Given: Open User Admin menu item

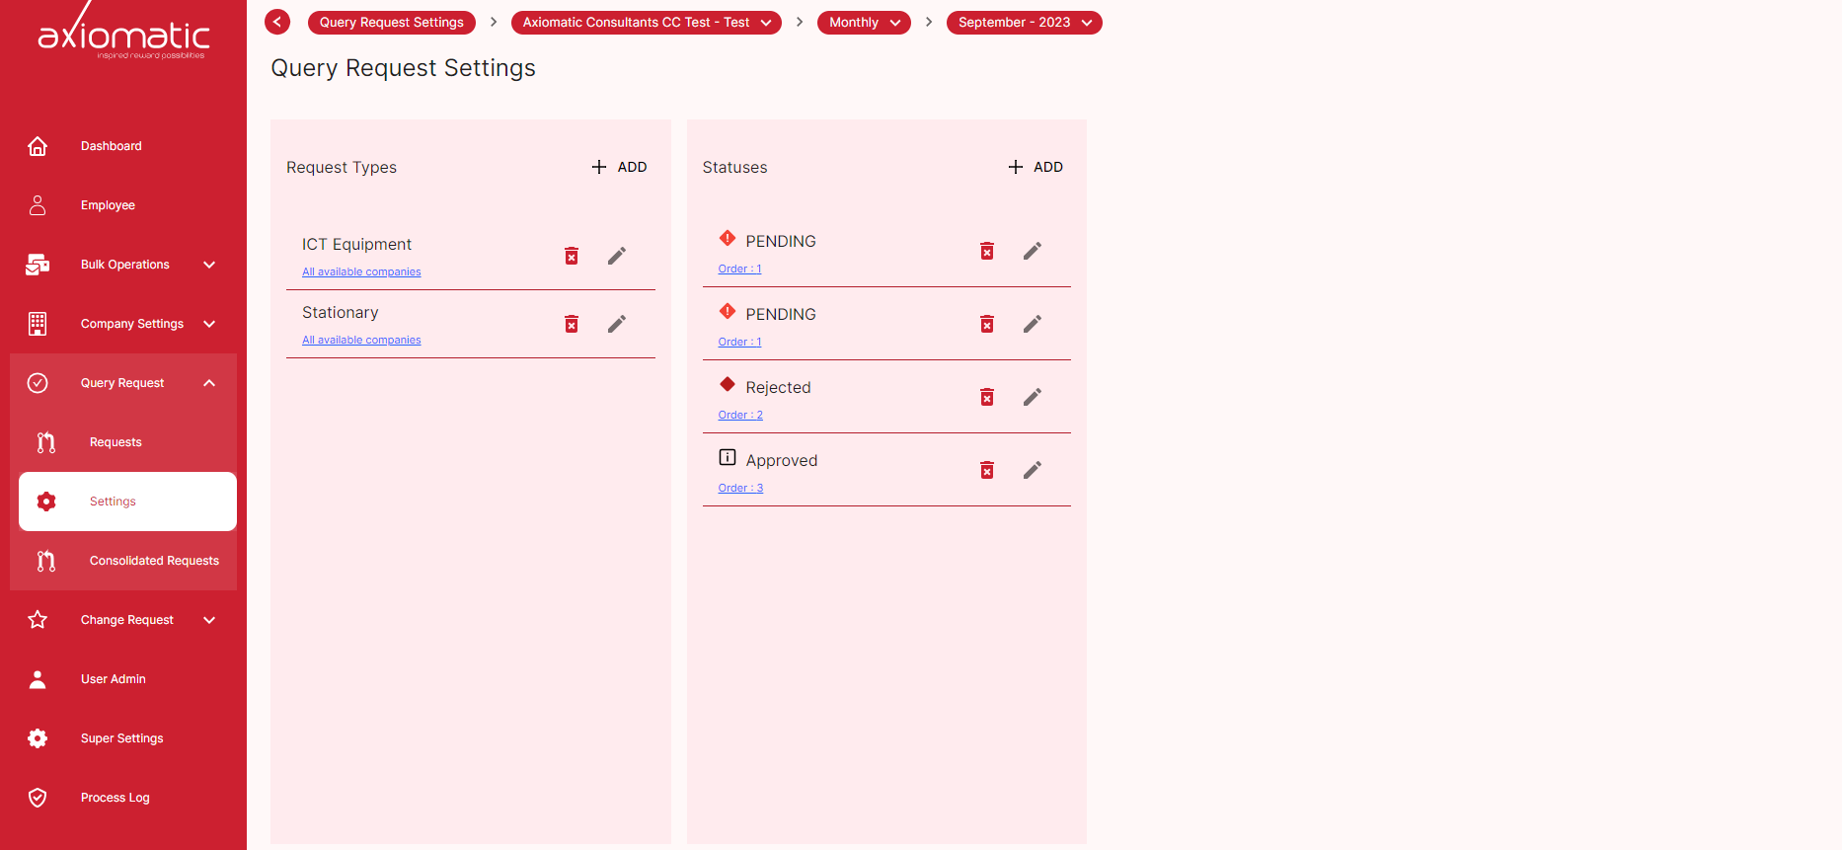Looking at the screenshot, I should click(123, 679).
